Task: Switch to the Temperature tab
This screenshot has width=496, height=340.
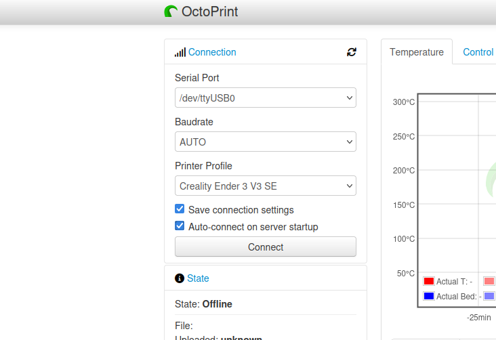Action: [417, 52]
